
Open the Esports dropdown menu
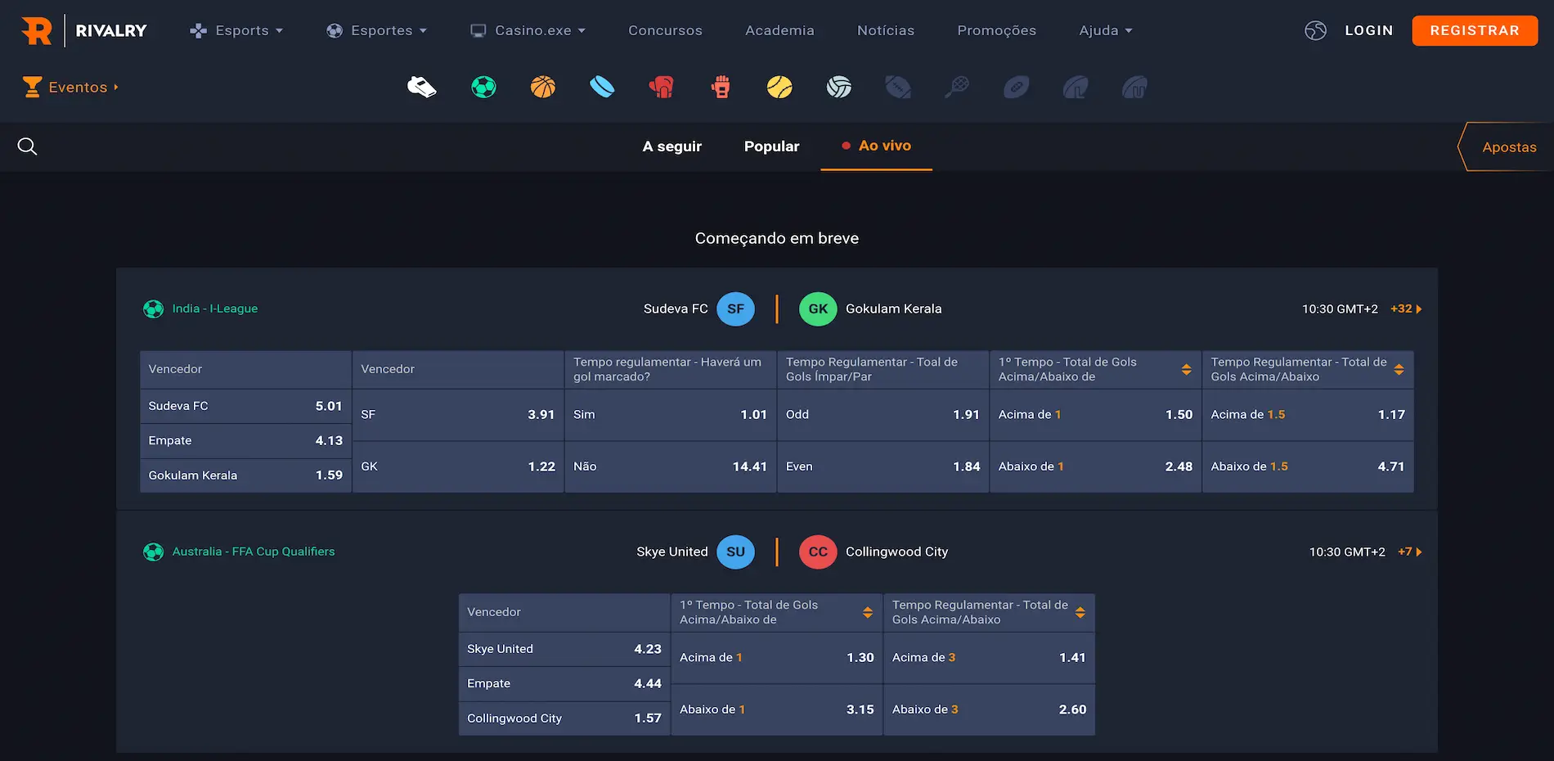coord(236,30)
